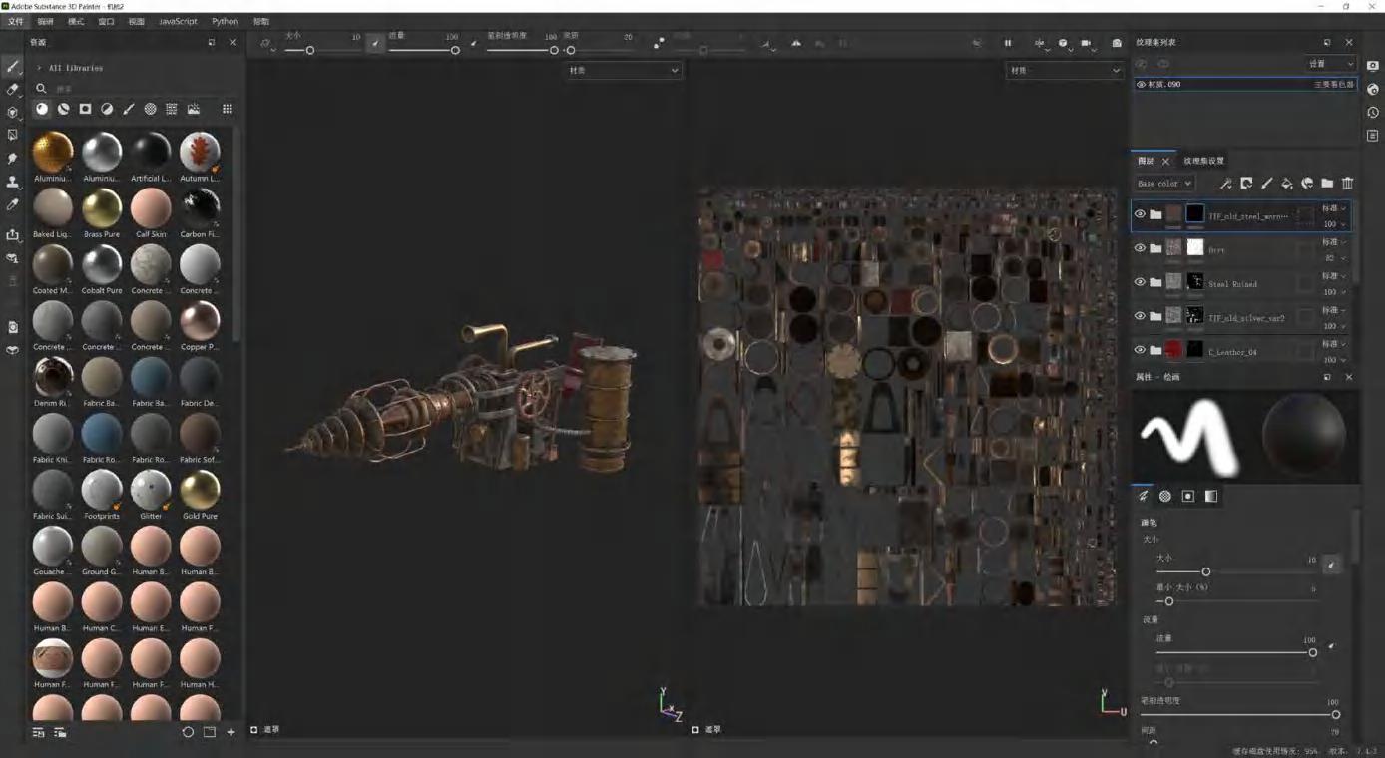
Task: Add fill layer with bucket icon
Action: [1287, 184]
